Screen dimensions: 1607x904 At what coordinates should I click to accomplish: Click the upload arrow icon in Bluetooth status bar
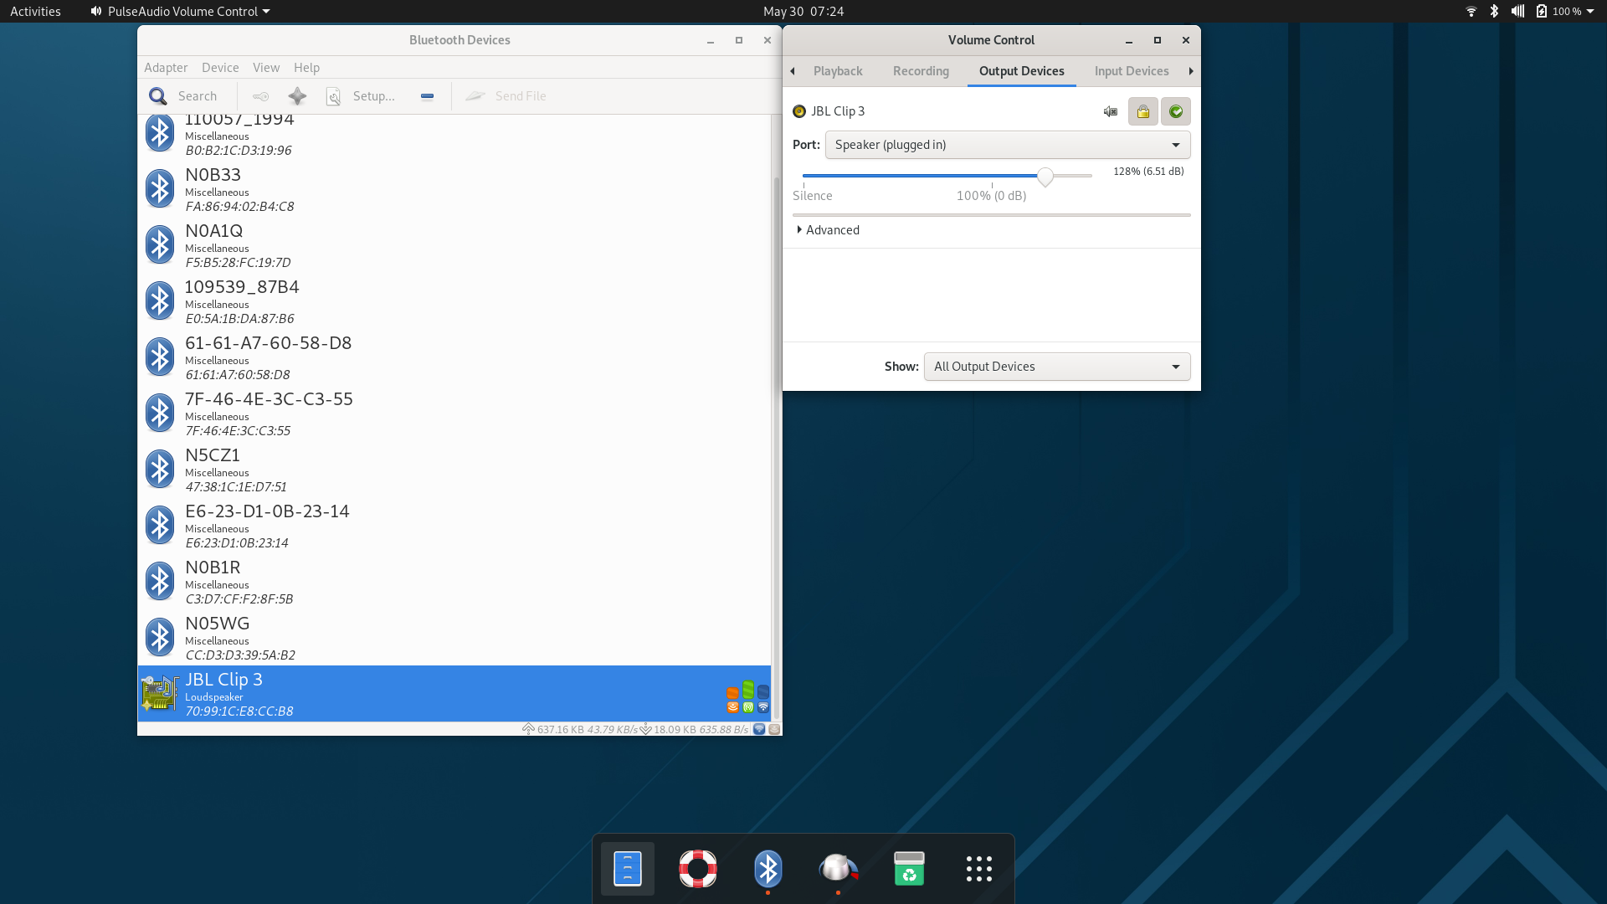click(528, 729)
